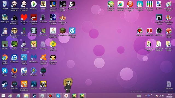Launch RCGamebox desktop shortcut
This screenshot has height=98, width=175.
click(x=14, y=59)
